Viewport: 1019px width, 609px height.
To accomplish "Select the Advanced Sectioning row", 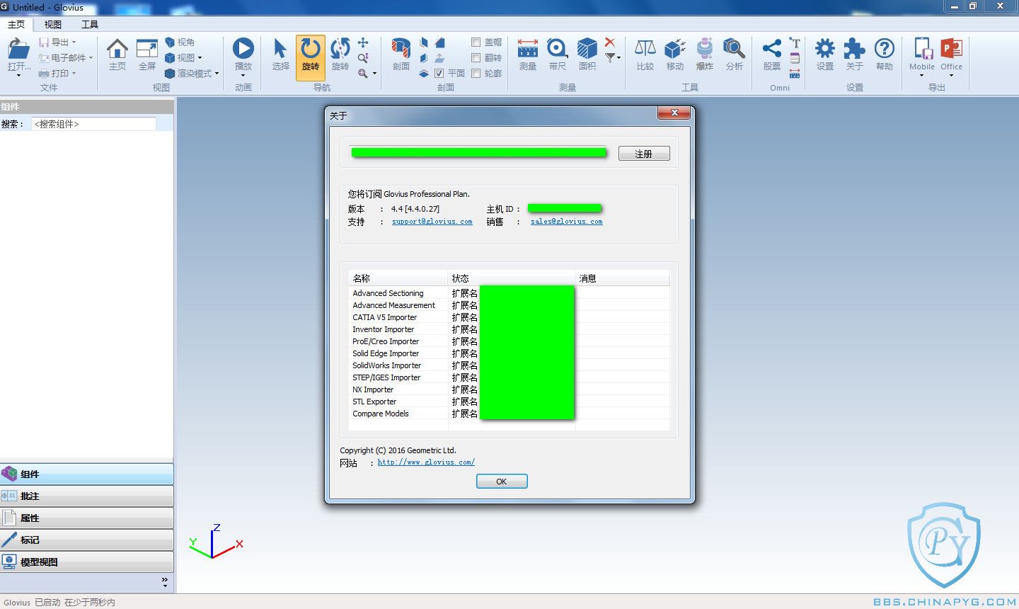I will click(x=509, y=293).
